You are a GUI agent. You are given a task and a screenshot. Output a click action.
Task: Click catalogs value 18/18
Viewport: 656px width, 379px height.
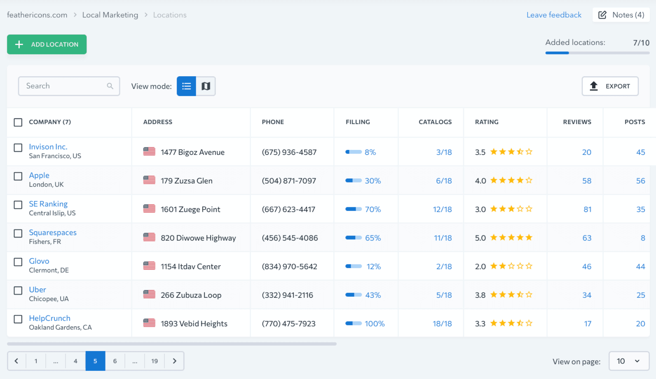coord(442,323)
